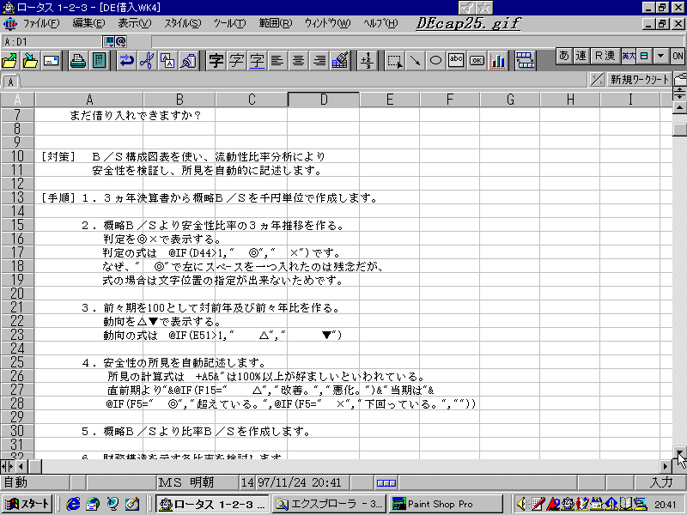Click the Open file folder icon

click(10, 60)
